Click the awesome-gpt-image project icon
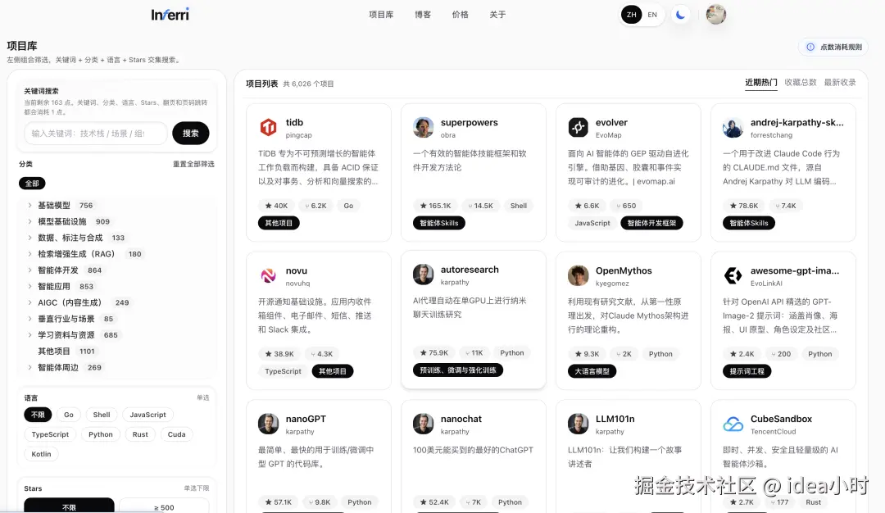The height and width of the screenshot is (513, 885). click(x=733, y=275)
